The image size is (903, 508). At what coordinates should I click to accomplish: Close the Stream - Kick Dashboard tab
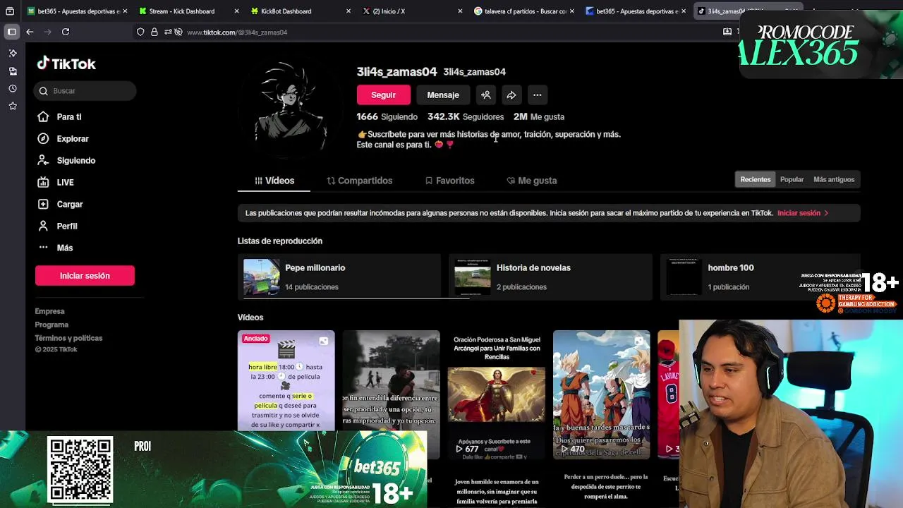pos(236,11)
